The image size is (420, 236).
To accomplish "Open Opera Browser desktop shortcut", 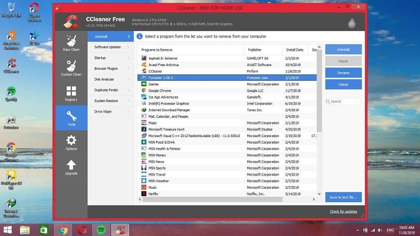I will pyautogui.click(x=35, y=12).
